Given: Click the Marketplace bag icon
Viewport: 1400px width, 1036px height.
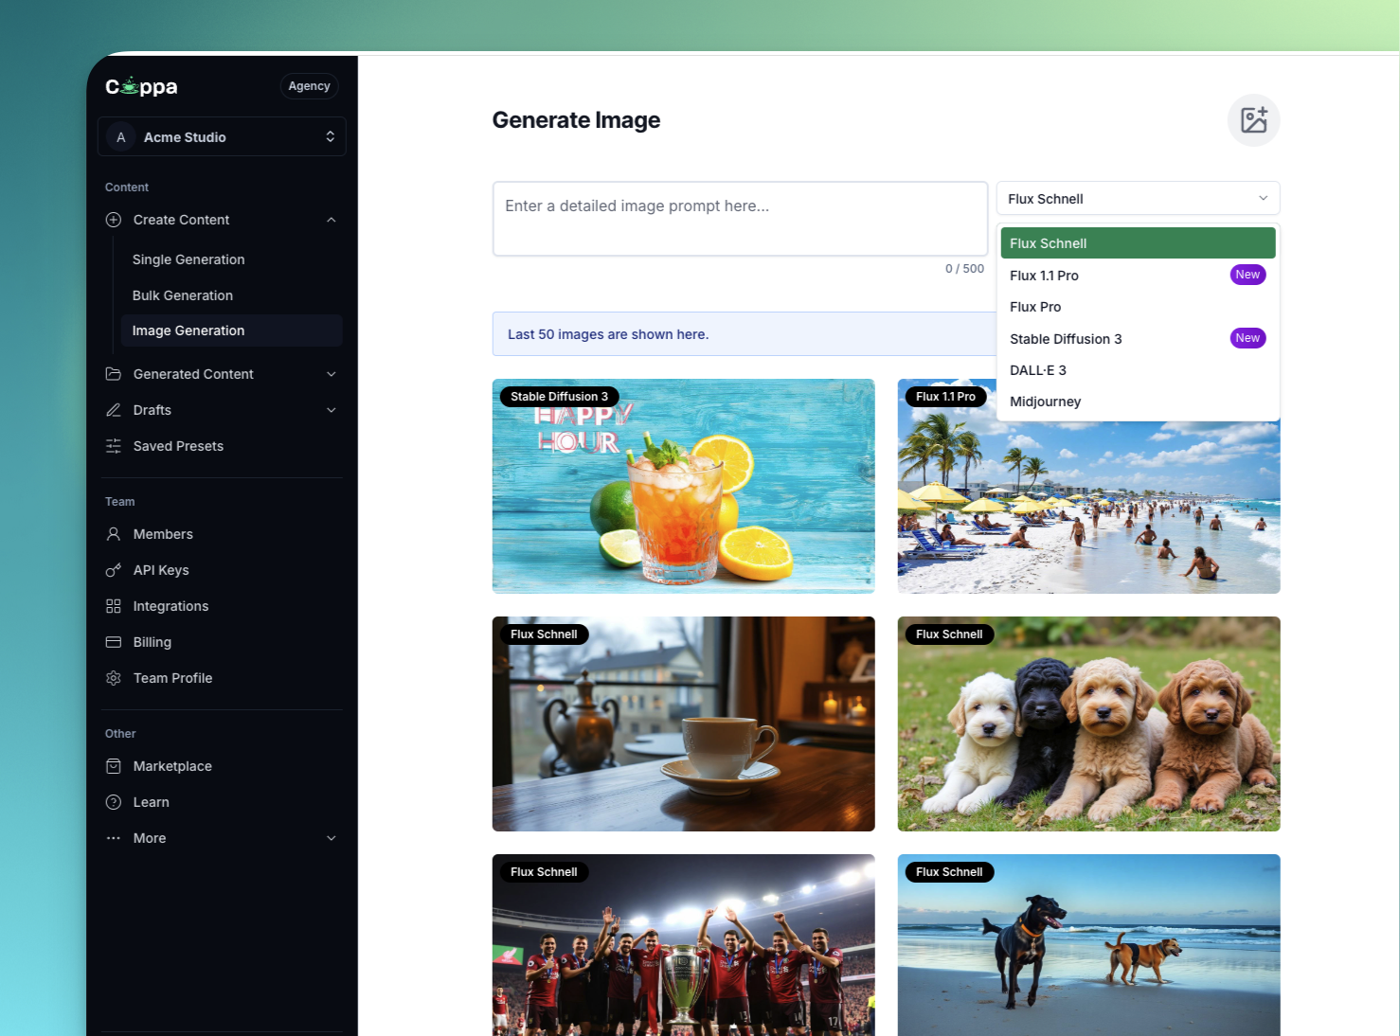Looking at the screenshot, I should pos(114,766).
